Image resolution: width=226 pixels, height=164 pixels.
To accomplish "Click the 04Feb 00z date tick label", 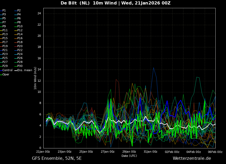I will (193, 152).
